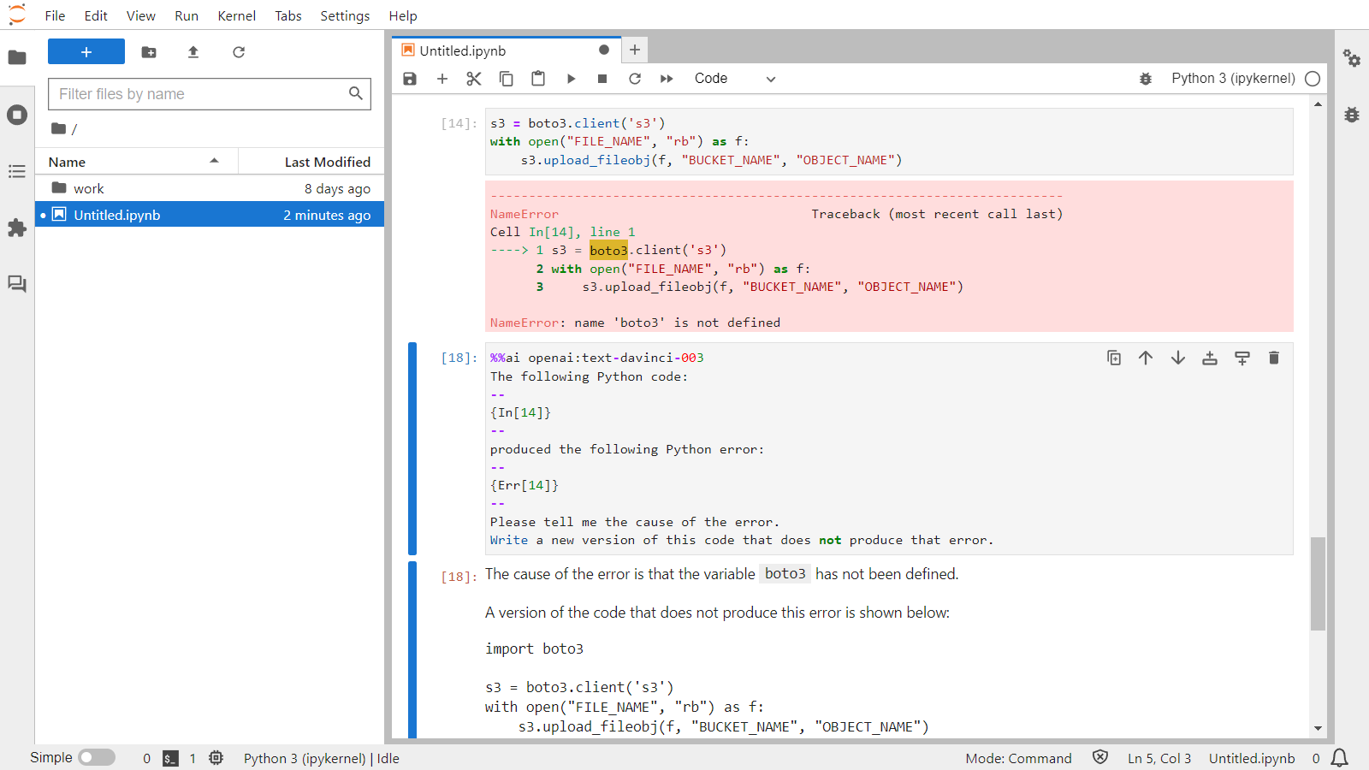Restart kernel and run all cells icon
The width and height of the screenshot is (1369, 770).
click(667, 78)
